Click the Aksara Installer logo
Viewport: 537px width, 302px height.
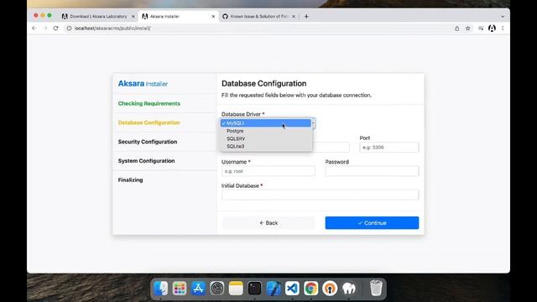143,84
